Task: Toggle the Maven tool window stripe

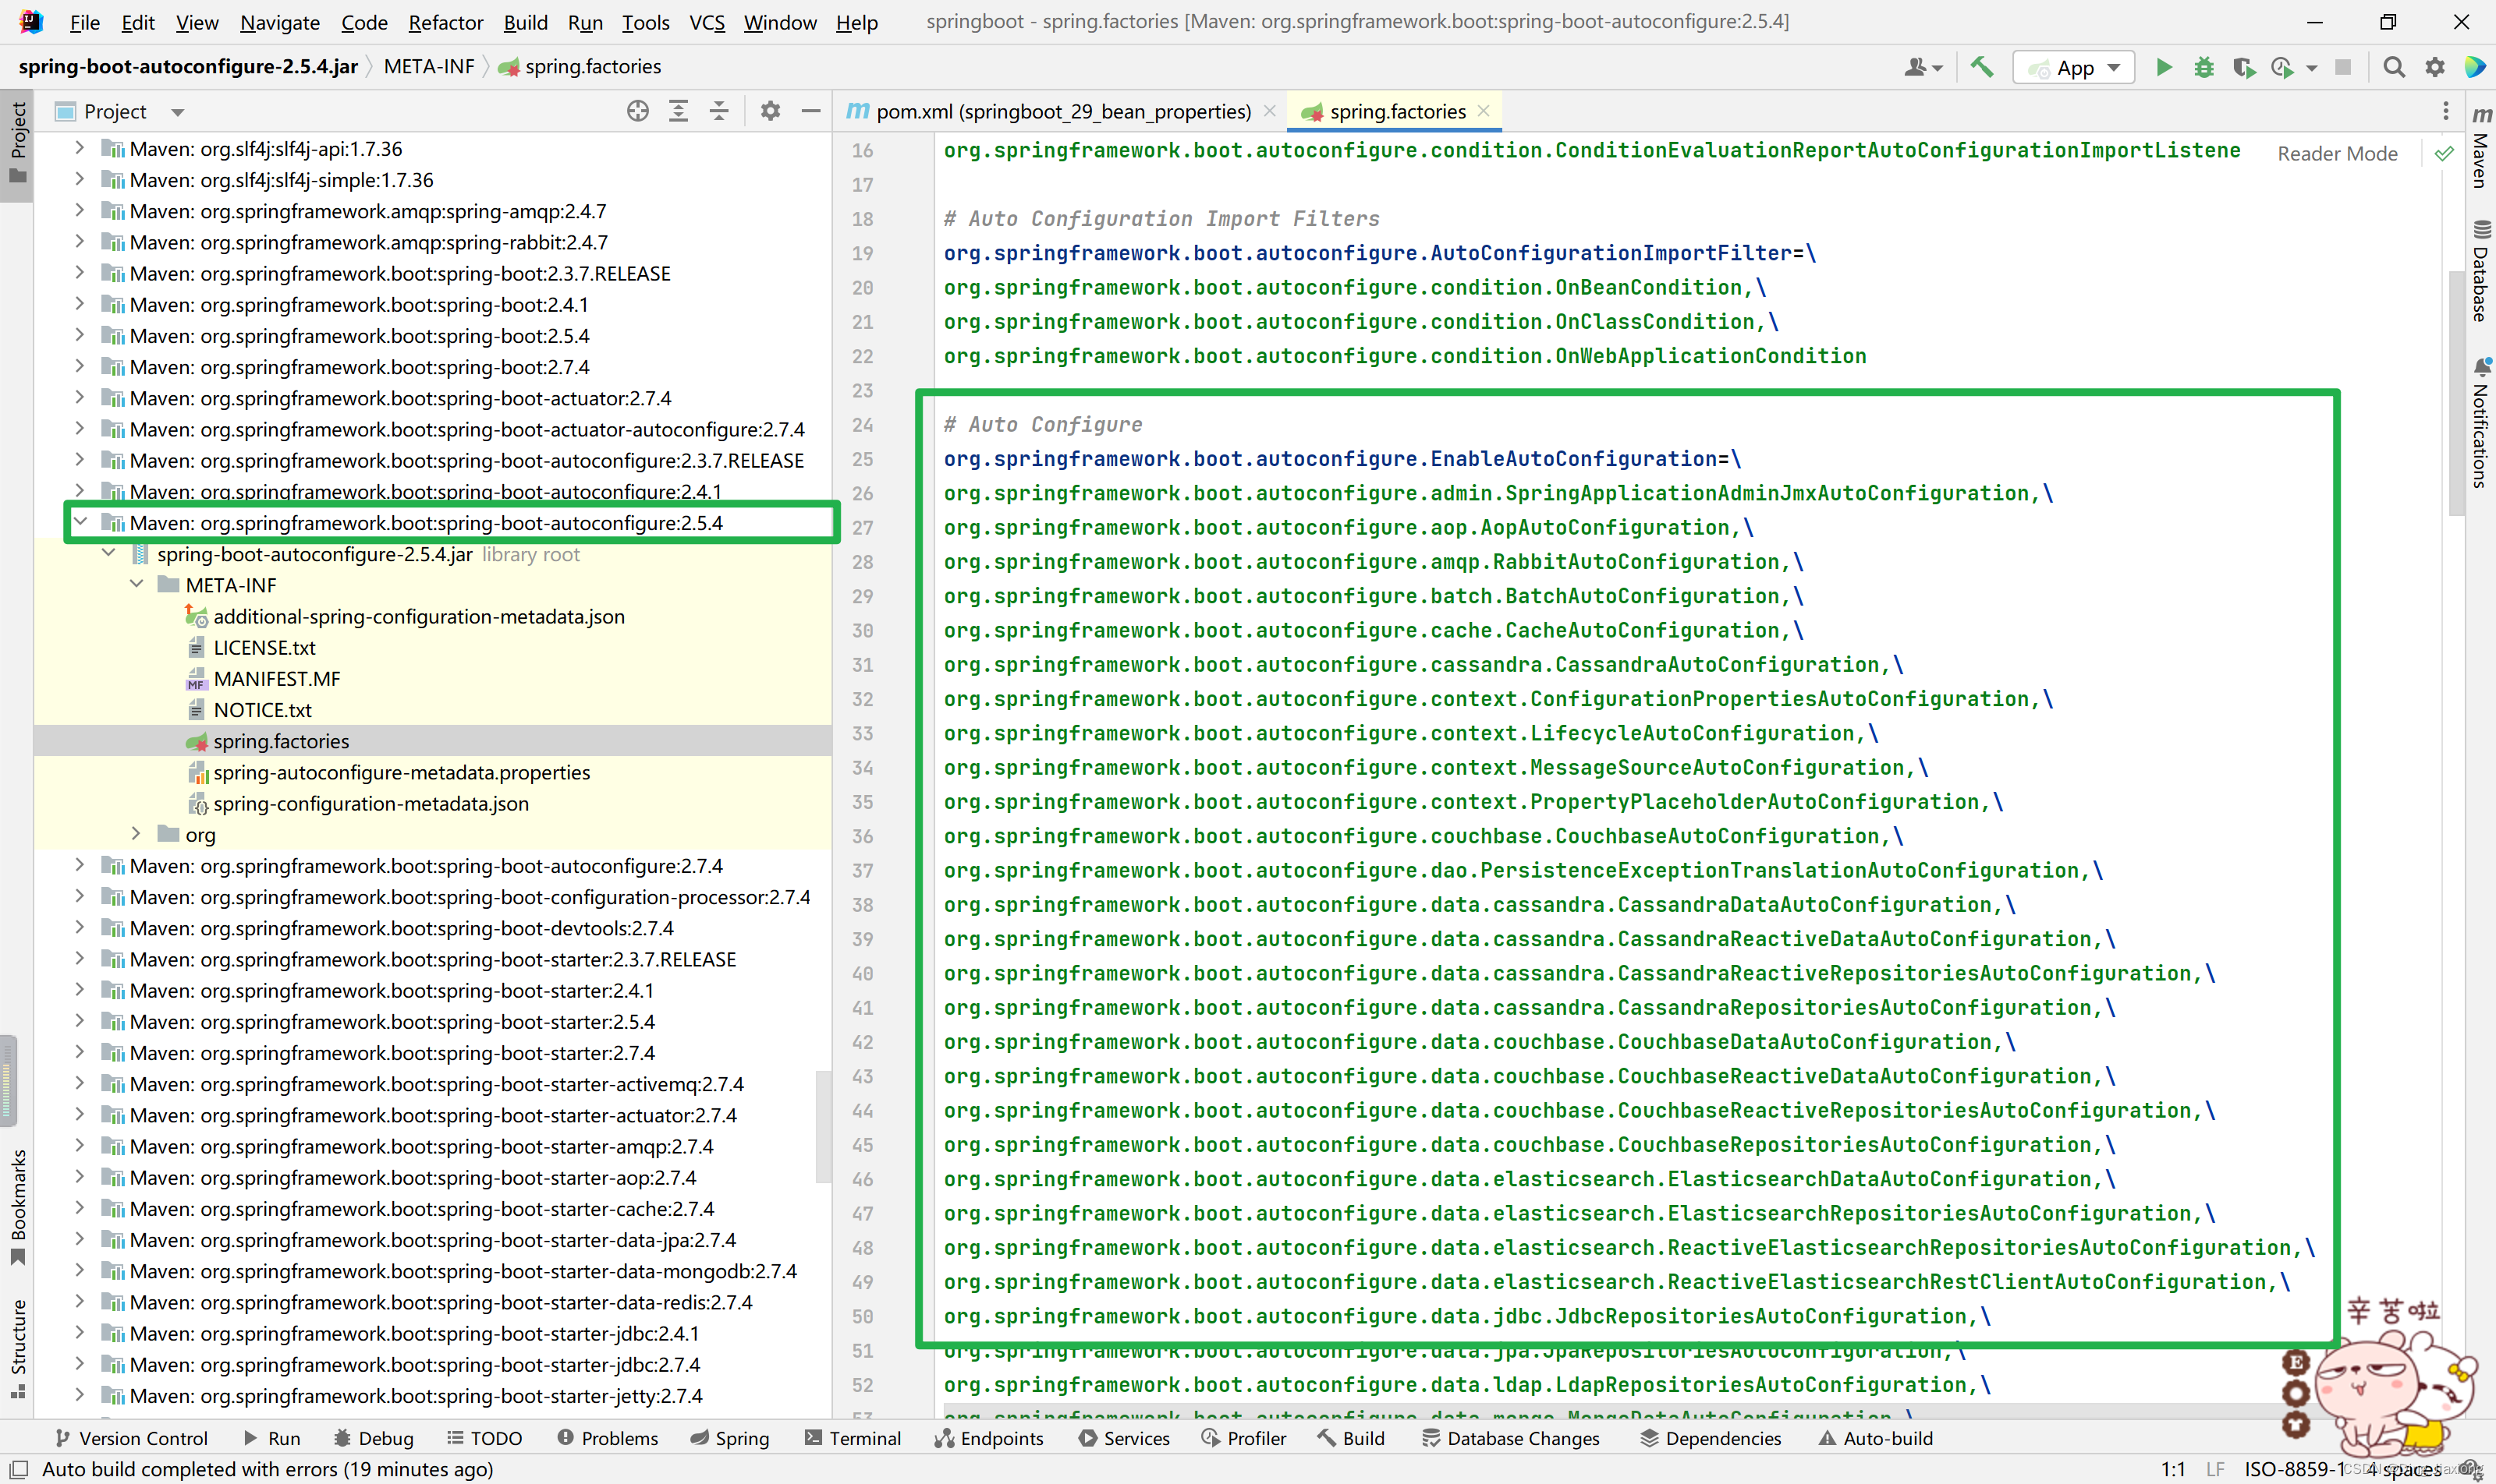Action: [x=2480, y=147]
